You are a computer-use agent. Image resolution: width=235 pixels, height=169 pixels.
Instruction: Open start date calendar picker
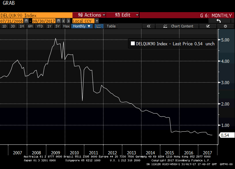pos(26,21)
